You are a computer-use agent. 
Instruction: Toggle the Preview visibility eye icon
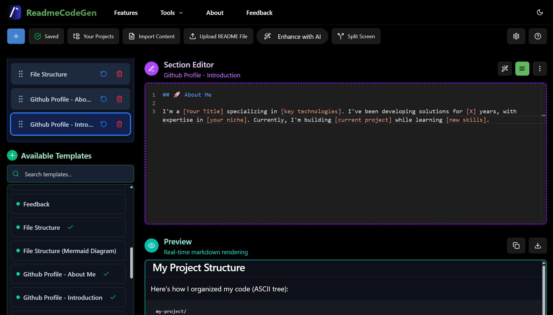pos(152,246)
